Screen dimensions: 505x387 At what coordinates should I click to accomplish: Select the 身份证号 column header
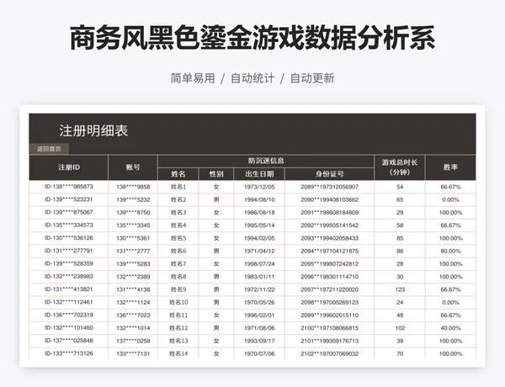[329, 174]
